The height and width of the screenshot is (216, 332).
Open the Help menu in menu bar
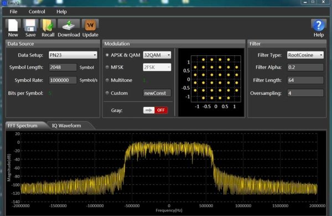[x=61, y=12]
